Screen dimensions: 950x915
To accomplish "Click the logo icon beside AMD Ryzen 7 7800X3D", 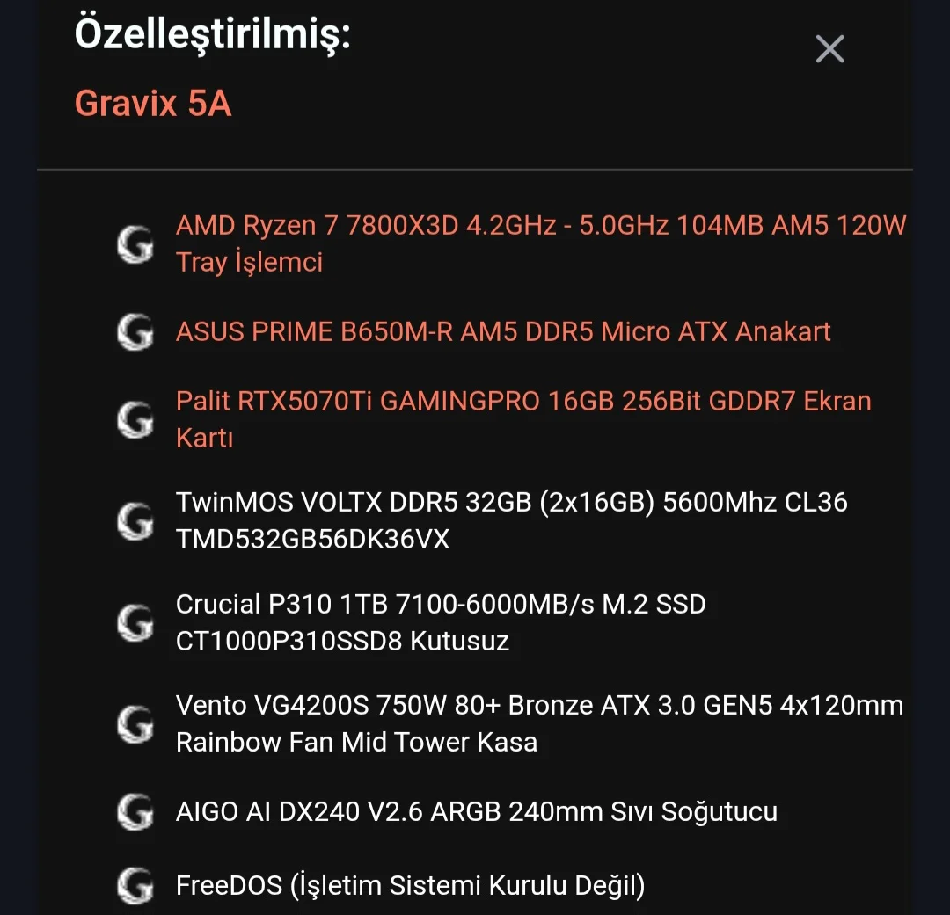I will coord(135,244).
